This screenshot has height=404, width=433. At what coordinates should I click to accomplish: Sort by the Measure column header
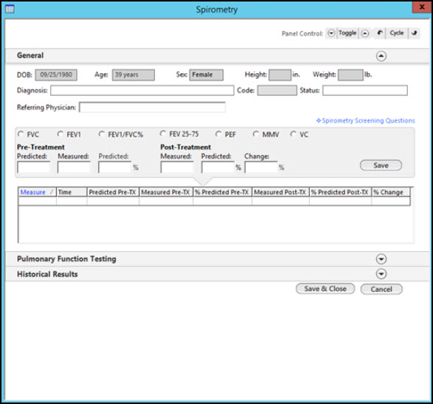37,192
